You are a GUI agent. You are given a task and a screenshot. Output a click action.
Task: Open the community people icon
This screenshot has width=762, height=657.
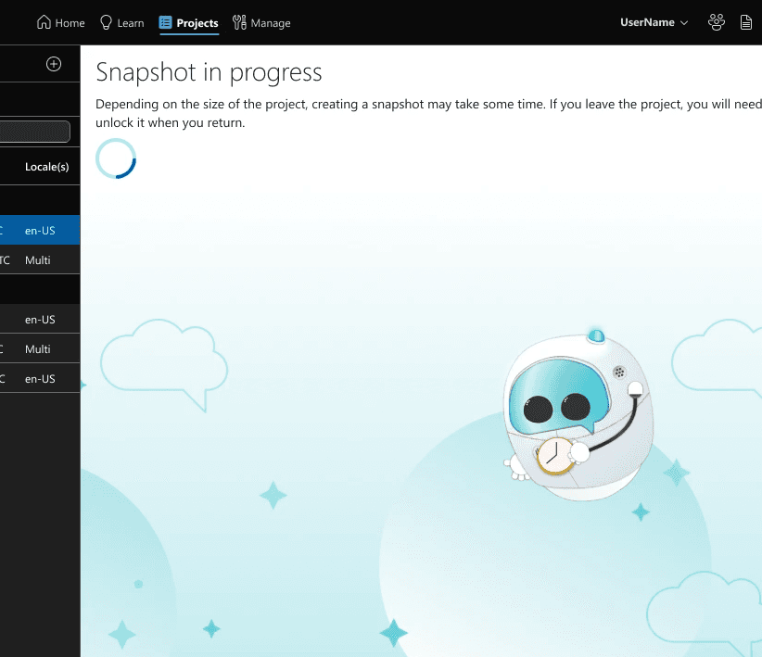click(717, 22)
